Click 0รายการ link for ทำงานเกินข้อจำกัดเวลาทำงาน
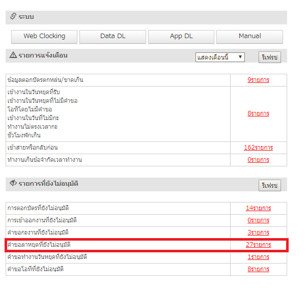 click(258, 160)
